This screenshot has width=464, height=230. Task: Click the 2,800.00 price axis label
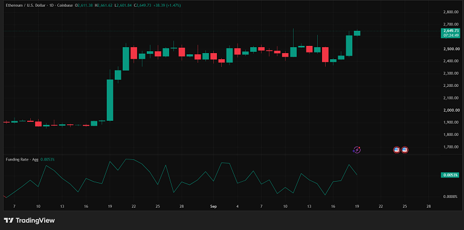[x=451, y=12]
